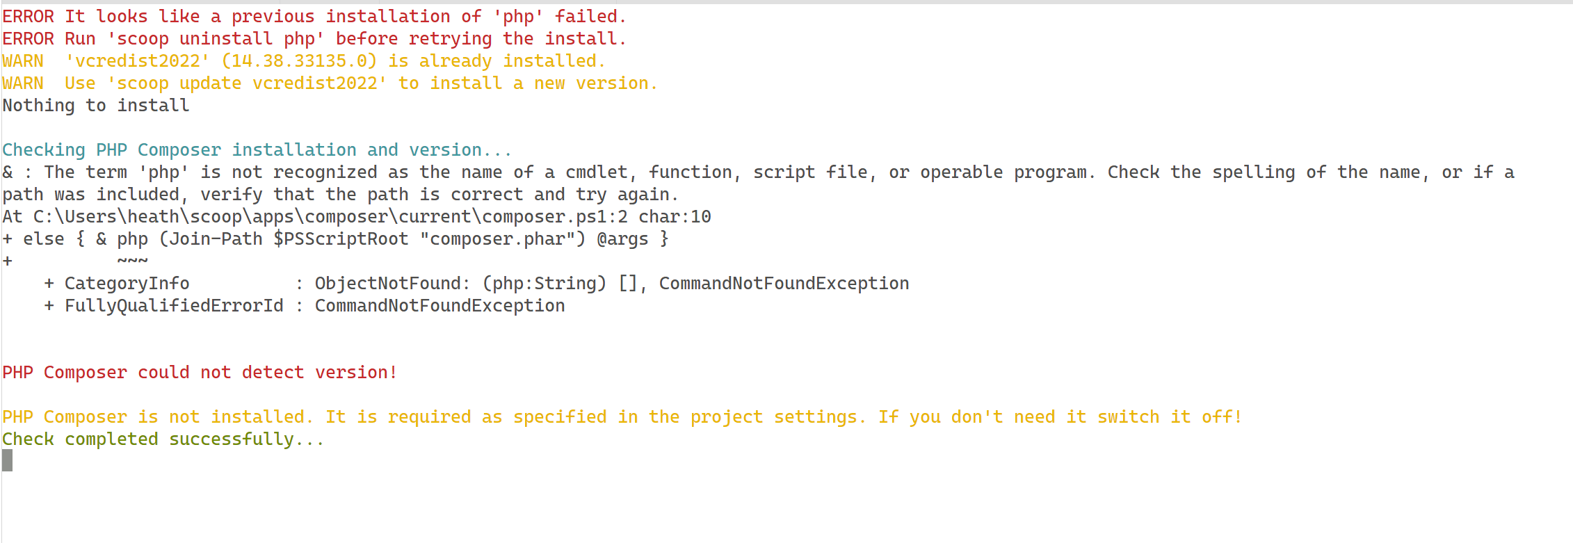Click the tilde underline error marker
The height and width of the screenshot is (543, 1573).
(x=132, y=261)
